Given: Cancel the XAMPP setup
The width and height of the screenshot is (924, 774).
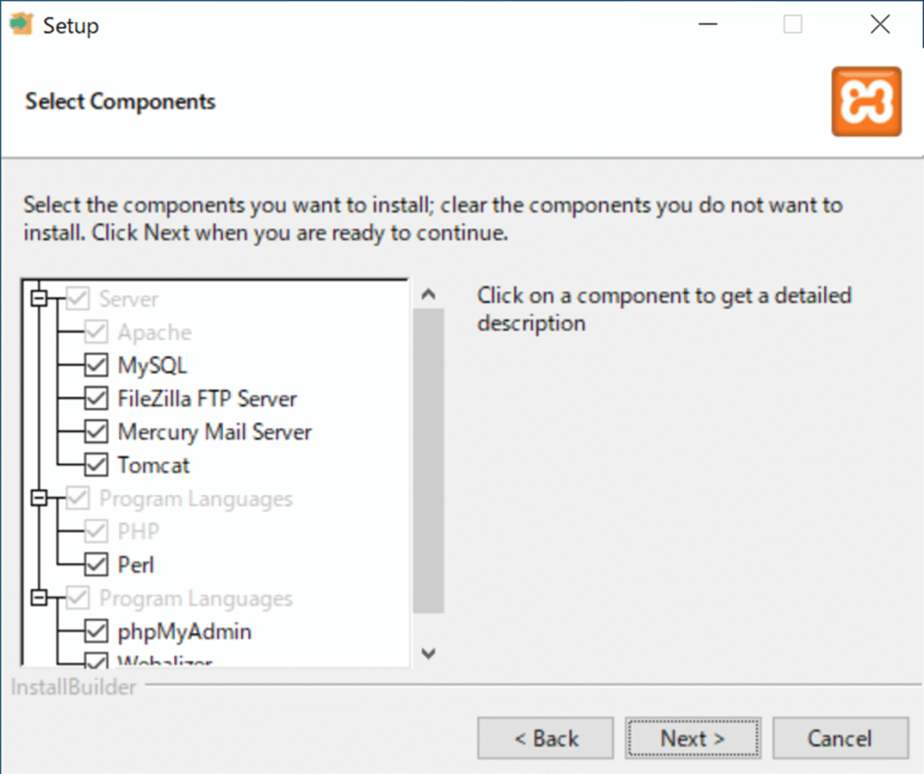Looking at the screenshot, I should [839, 739].
